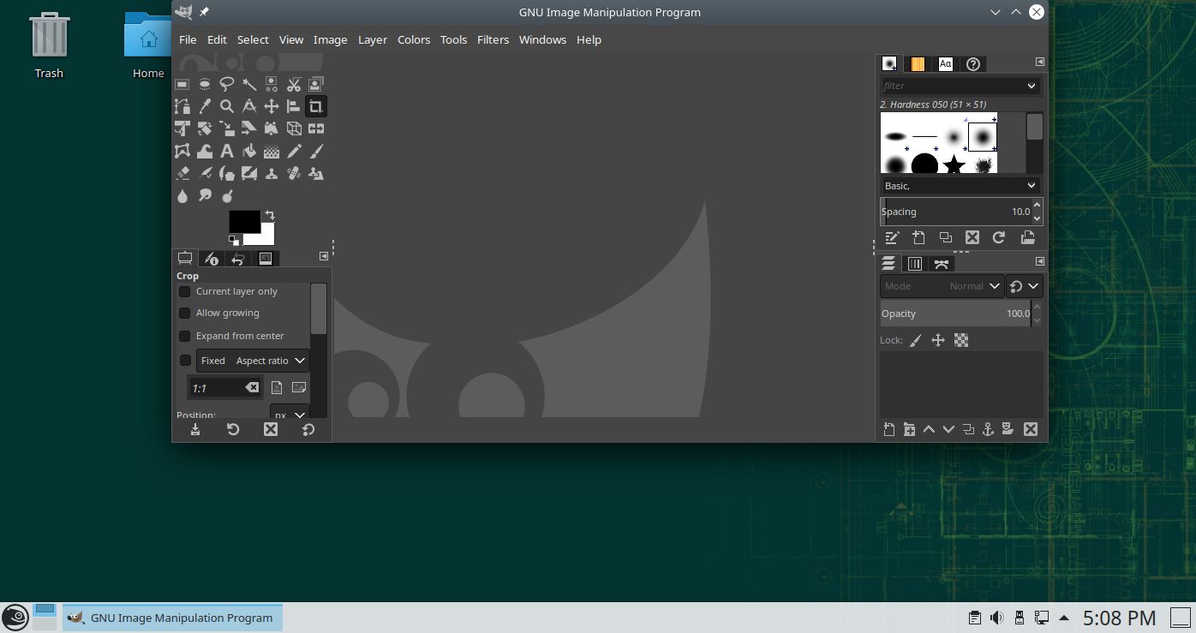This screenshot has height=633, width=1196.
Task: Switch to the Pencil tool
Action: coord(294,152)
